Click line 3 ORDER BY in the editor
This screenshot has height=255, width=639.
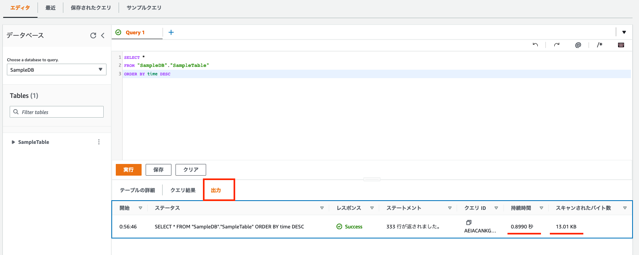tap(147, 74)
